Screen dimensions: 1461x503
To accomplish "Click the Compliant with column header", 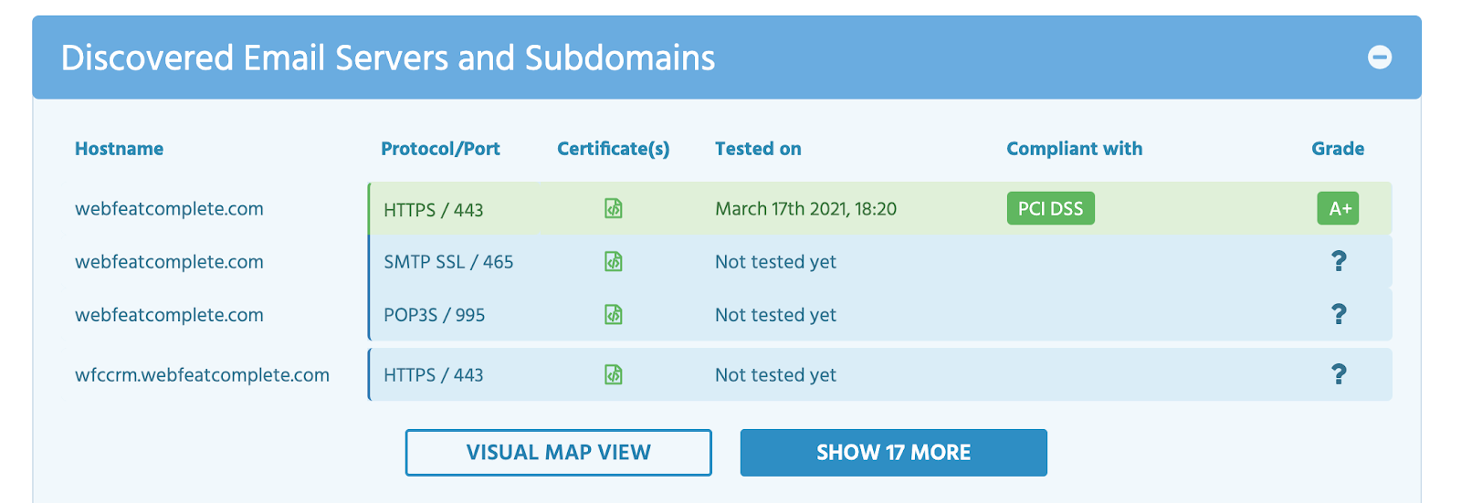I will pyautogui.click(x=1074, y=149).
